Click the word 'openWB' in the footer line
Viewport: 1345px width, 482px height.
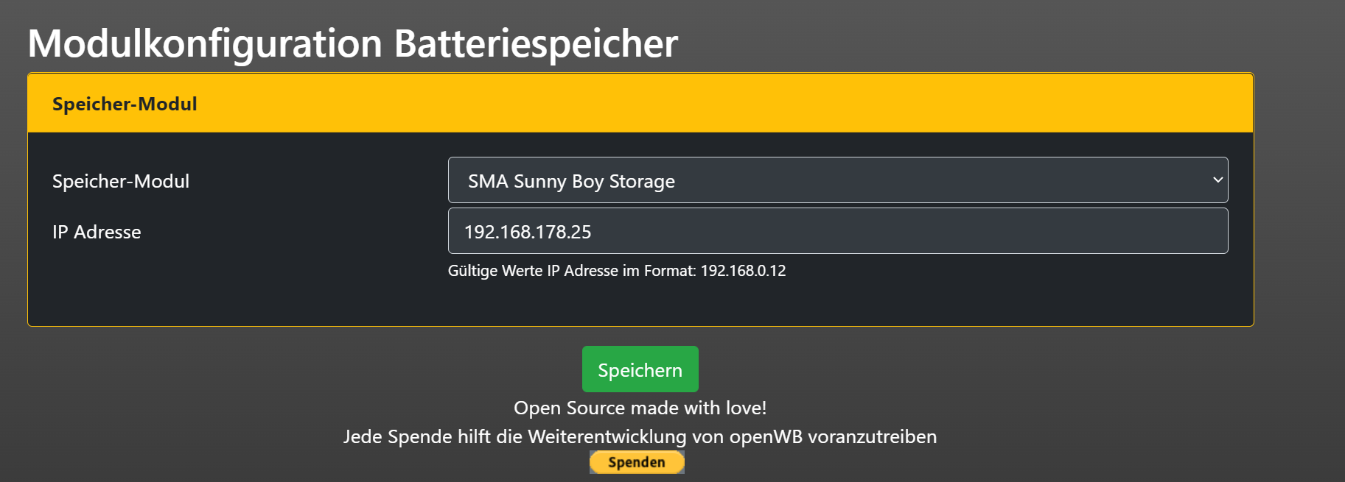coord(765,436)
